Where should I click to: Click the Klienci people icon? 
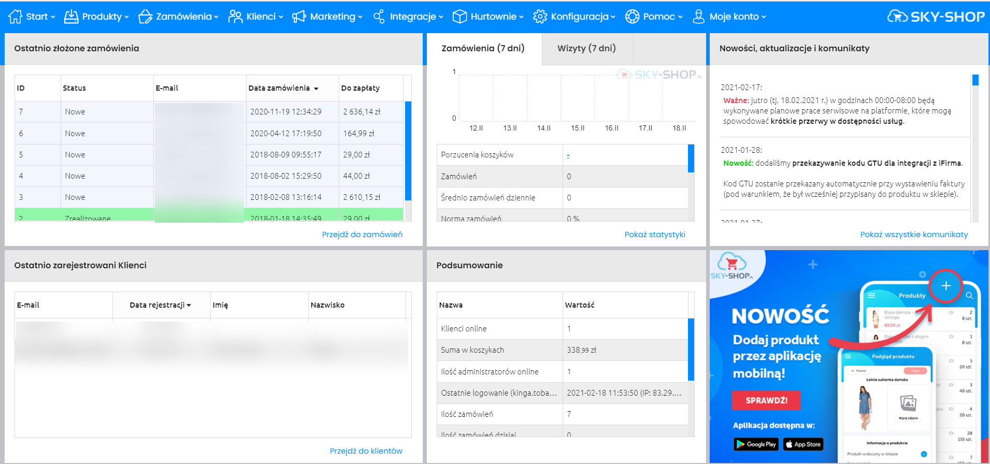coord(235,17)
